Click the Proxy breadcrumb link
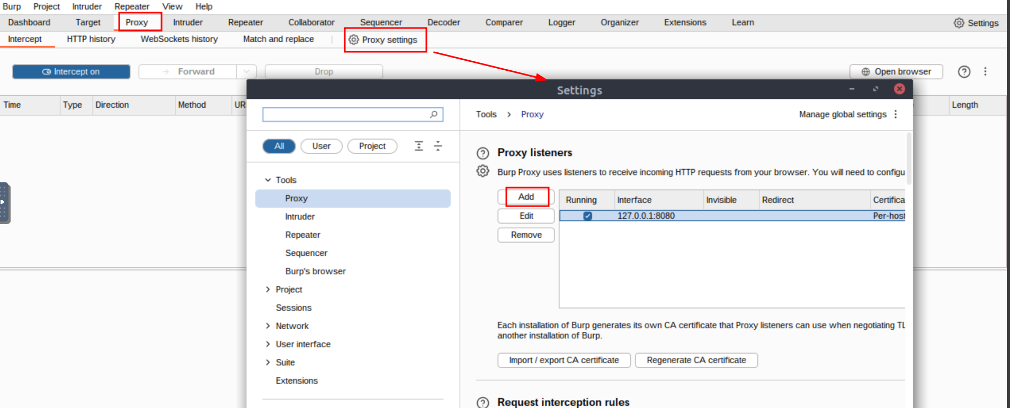The image size is (1010, 408). 532,114
